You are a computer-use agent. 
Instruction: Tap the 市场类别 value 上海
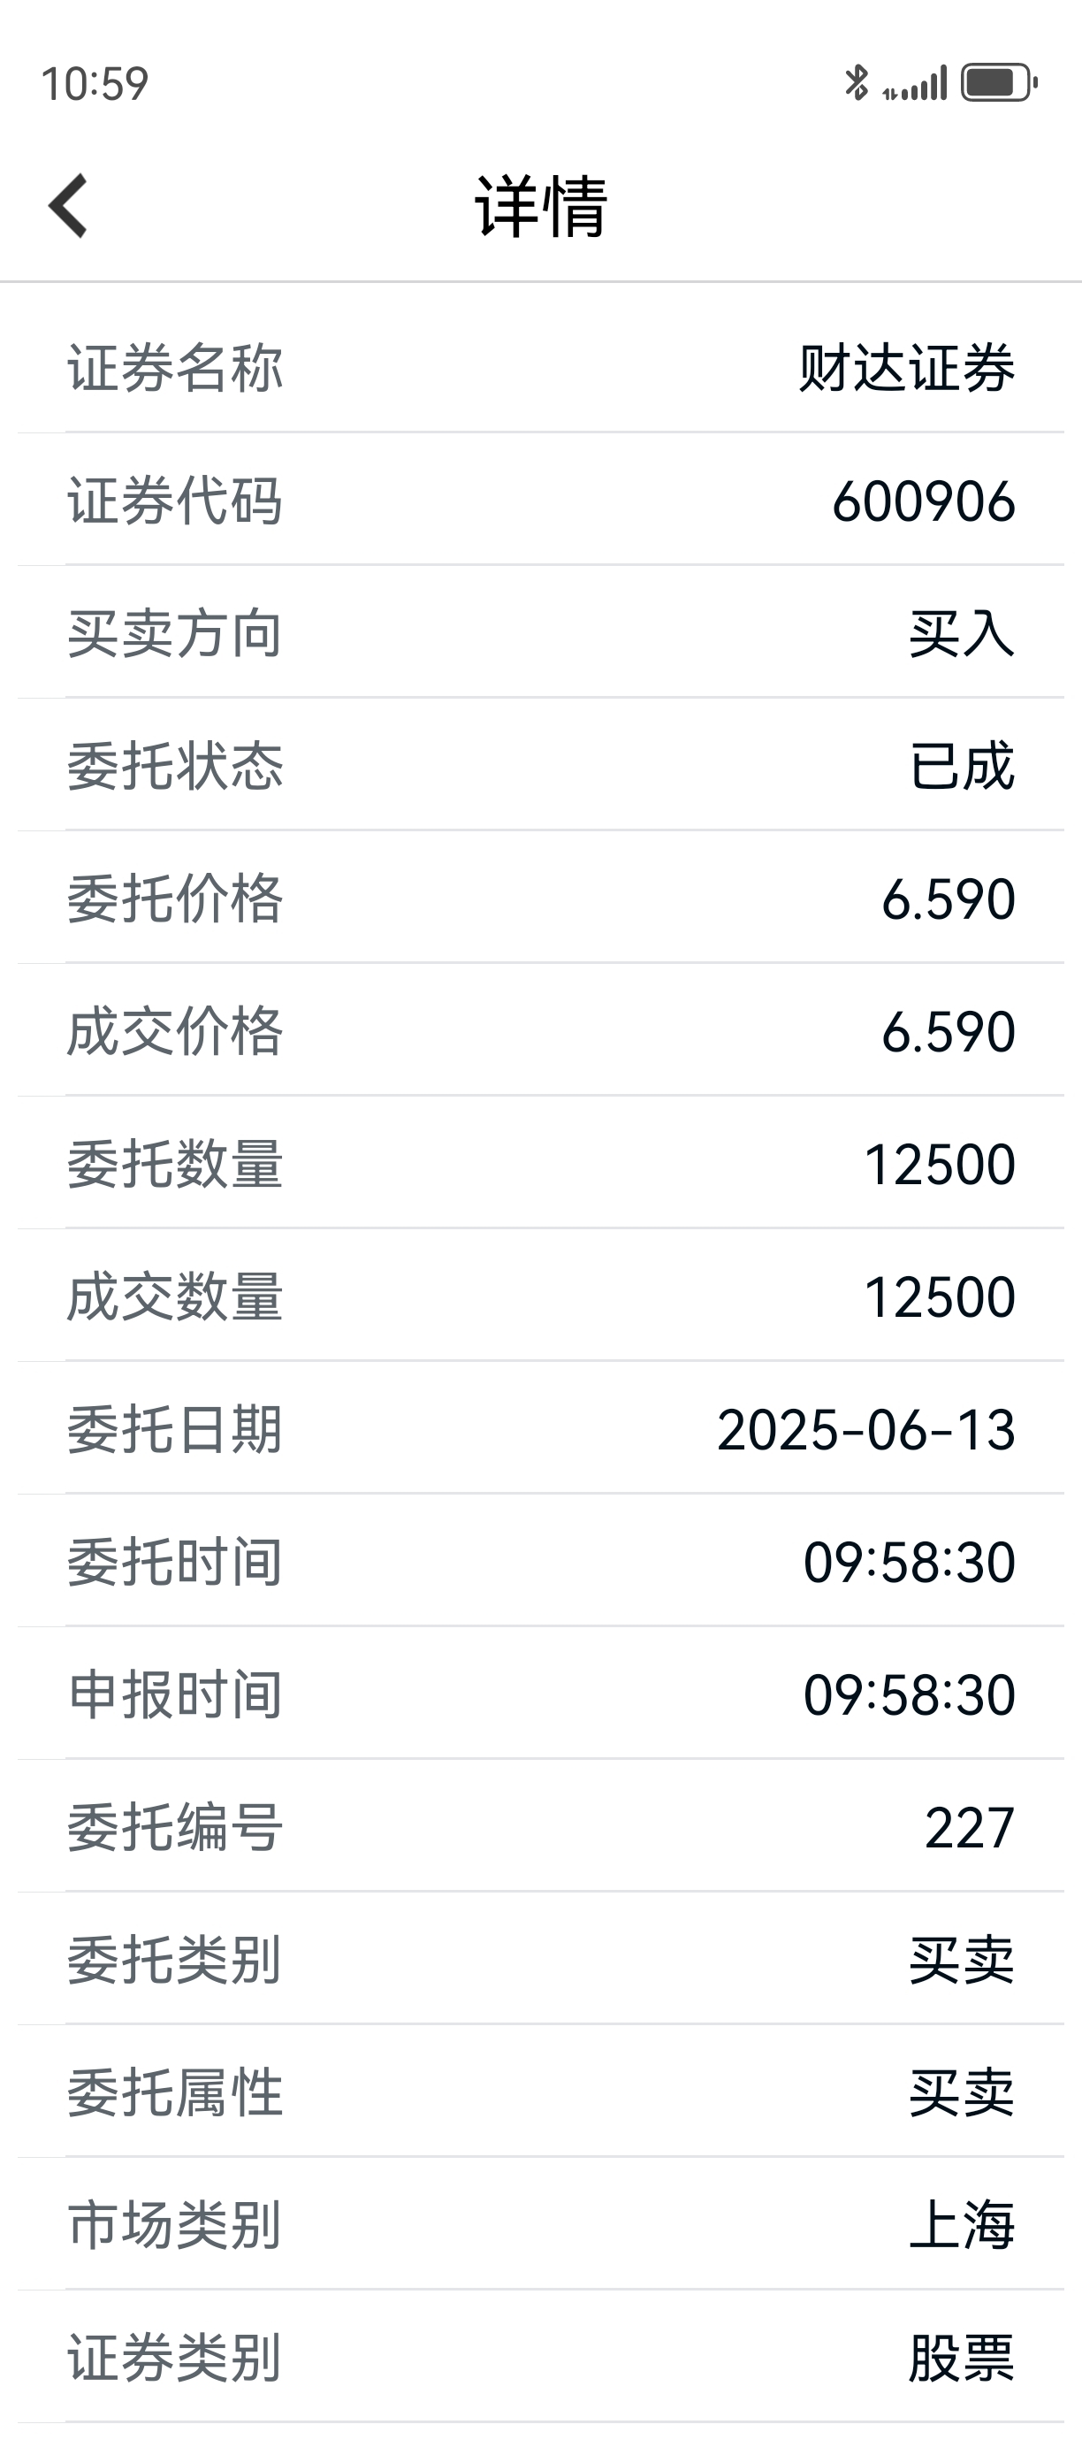pos(962,2224)
